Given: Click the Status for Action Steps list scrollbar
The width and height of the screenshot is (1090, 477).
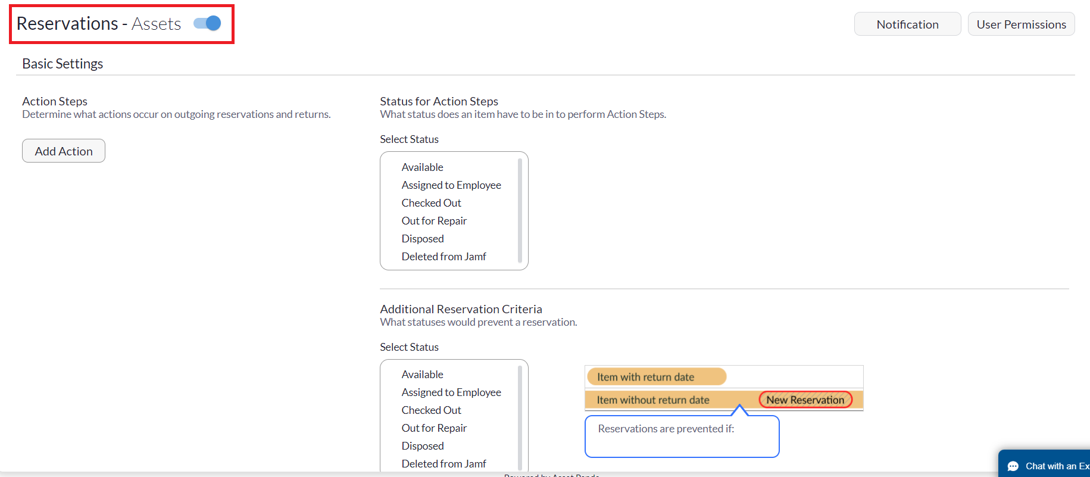Looking at the screenshot, I should pos(520,211).
